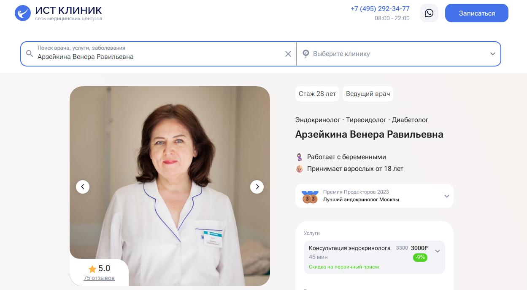Click the clinic location pin icon
Viewport: 527px width, 290px height.
point(306,54)
